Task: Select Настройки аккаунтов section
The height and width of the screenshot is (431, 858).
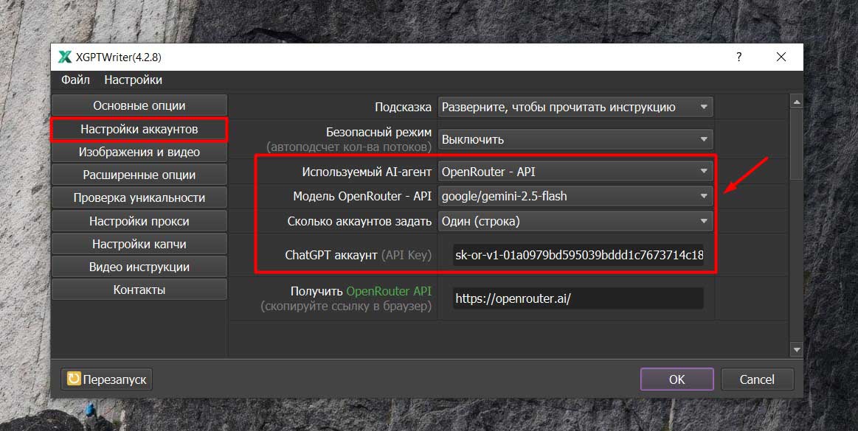Action: tap(139, 129)
